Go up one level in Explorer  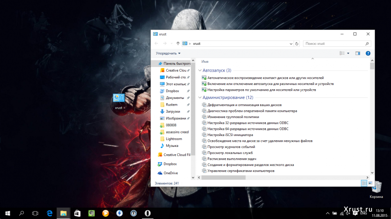click(178, 44)
